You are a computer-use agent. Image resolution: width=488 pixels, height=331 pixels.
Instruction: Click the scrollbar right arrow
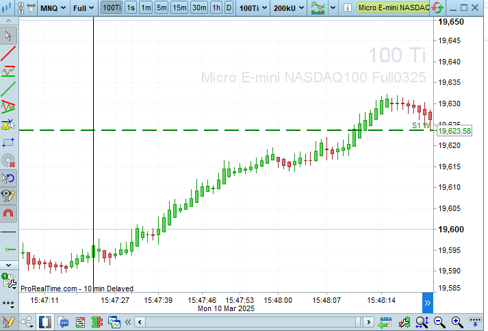pos(369,322)
